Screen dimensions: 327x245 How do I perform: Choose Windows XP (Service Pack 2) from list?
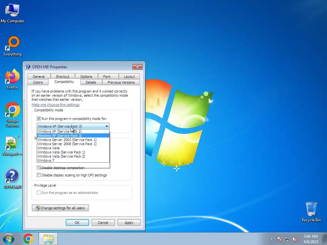[73, 131]
